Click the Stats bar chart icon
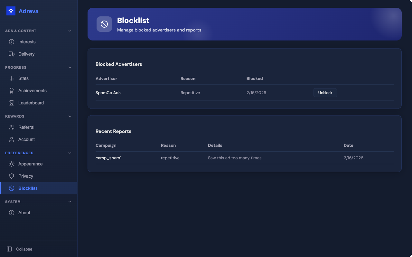 tap(12, 78)
